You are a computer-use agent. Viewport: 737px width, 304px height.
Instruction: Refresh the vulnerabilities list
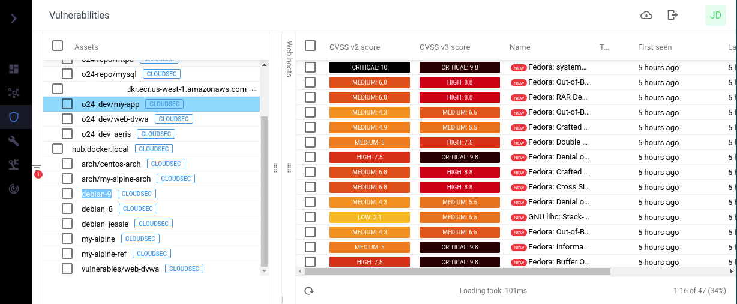[309, 291]
